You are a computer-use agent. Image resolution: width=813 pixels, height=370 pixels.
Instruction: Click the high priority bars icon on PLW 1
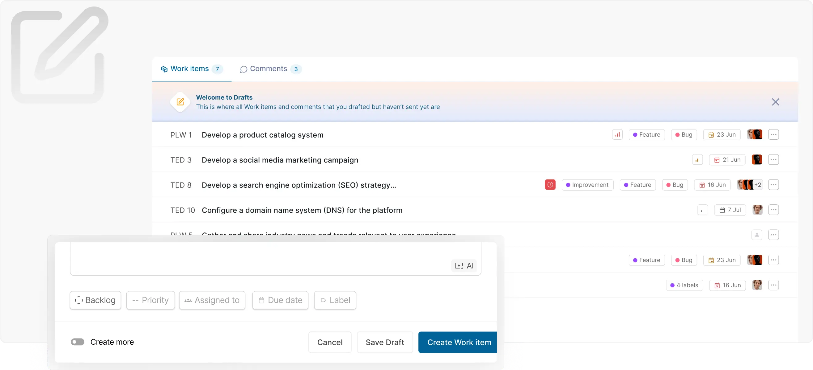tap(617, 135)
